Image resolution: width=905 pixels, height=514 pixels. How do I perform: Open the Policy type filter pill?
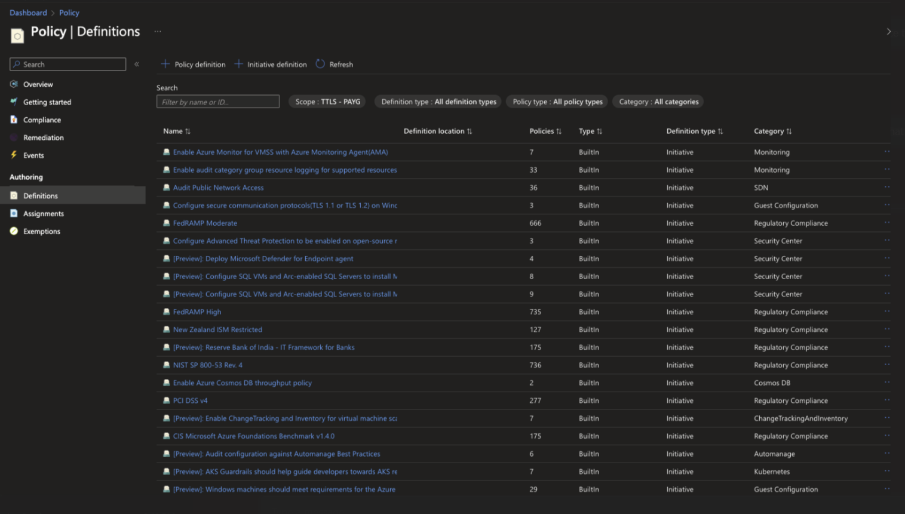click(557, 102)
